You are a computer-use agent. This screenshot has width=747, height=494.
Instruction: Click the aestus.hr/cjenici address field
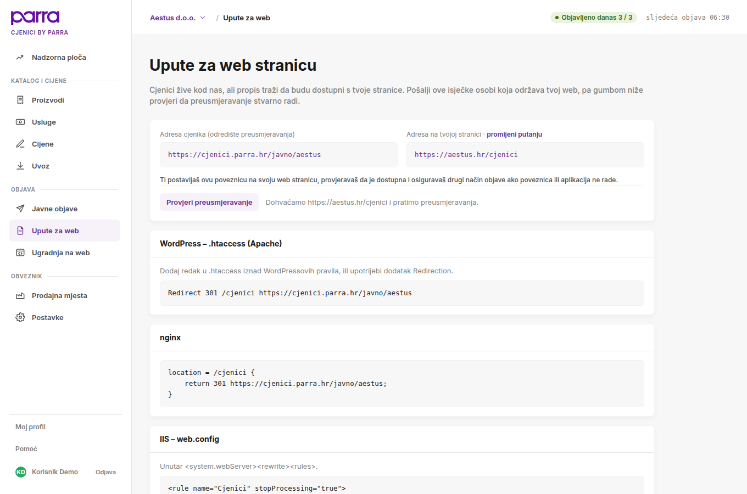[x=525, y=155]
